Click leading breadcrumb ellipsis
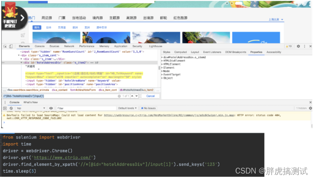The image size is (314, 179). (x=5, y=90)
